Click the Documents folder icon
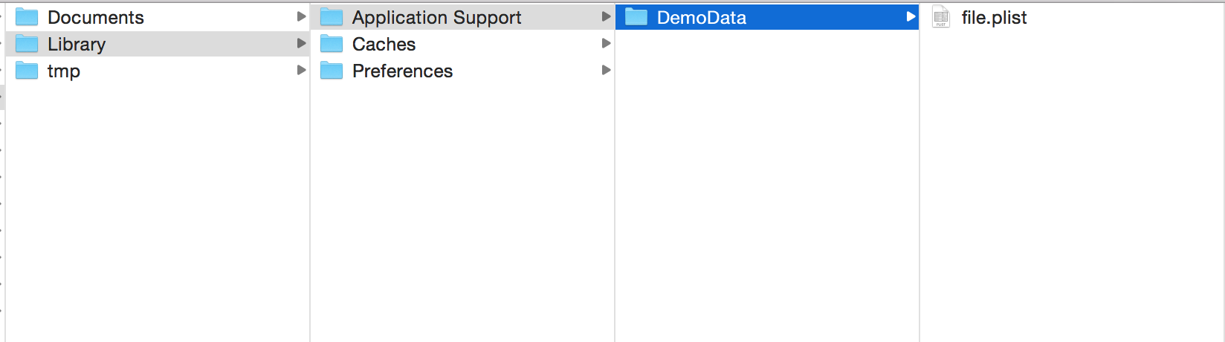The height and width of the screenshot is (342, 1225). [27, 17]
